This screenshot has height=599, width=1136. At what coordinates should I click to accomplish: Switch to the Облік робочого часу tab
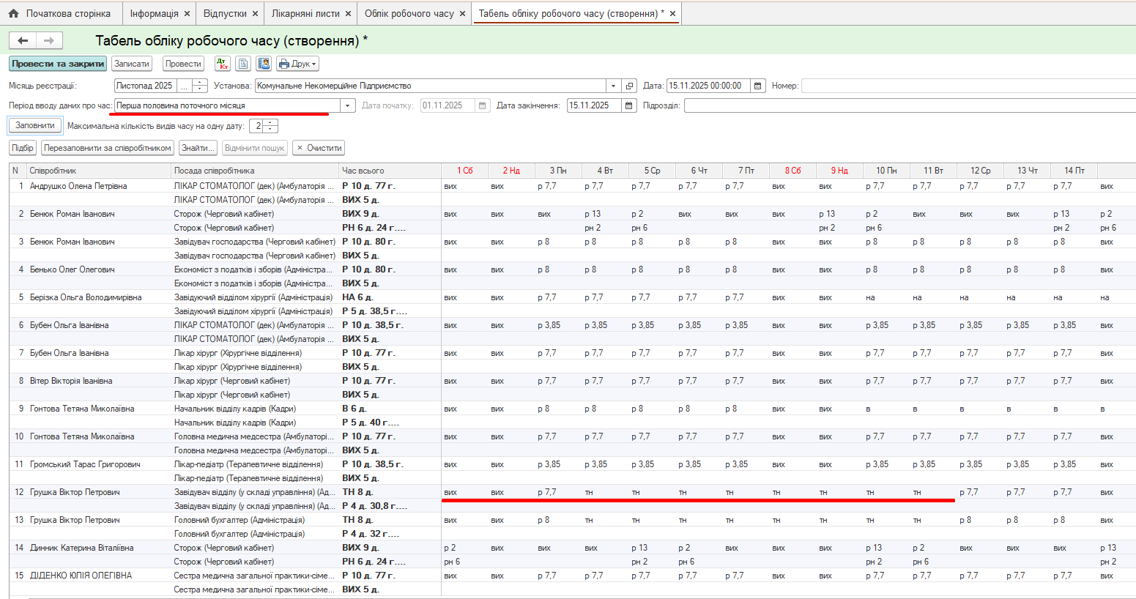click(x=409, y=13)
